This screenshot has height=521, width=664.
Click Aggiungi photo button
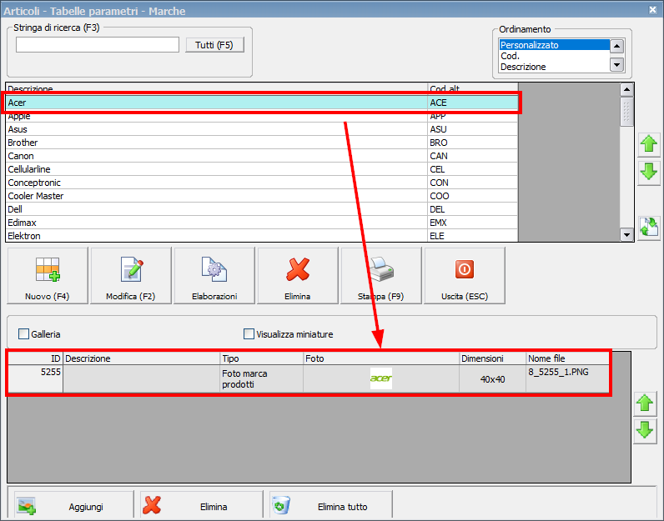pyautogui.click(x=73, y=506)
